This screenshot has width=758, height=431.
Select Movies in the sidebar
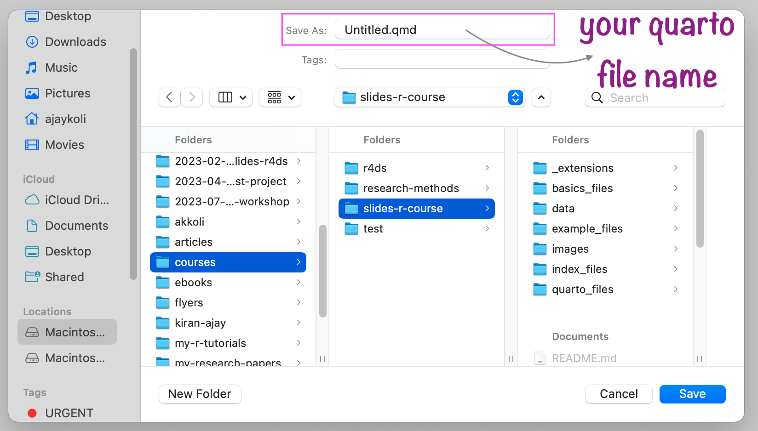click(x=64, y=145)
